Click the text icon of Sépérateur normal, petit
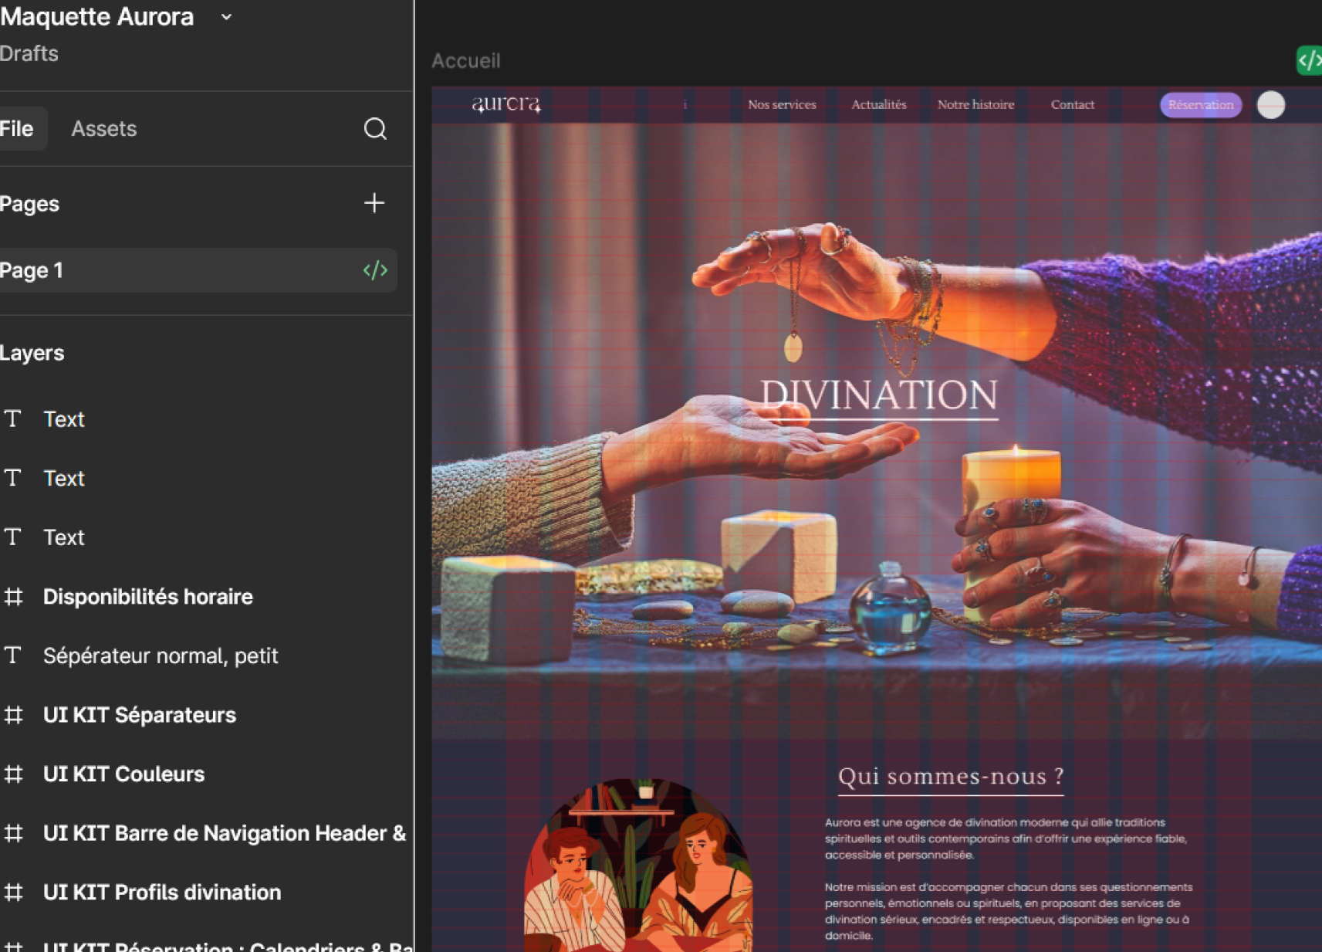 point(13,656)
